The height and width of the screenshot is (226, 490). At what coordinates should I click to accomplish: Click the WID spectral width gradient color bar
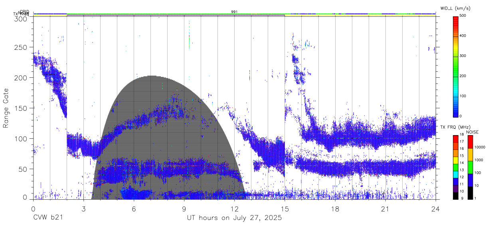click(455, 66)
